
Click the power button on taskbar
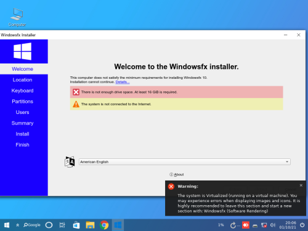pyautogui.click(x=302, y=225)
